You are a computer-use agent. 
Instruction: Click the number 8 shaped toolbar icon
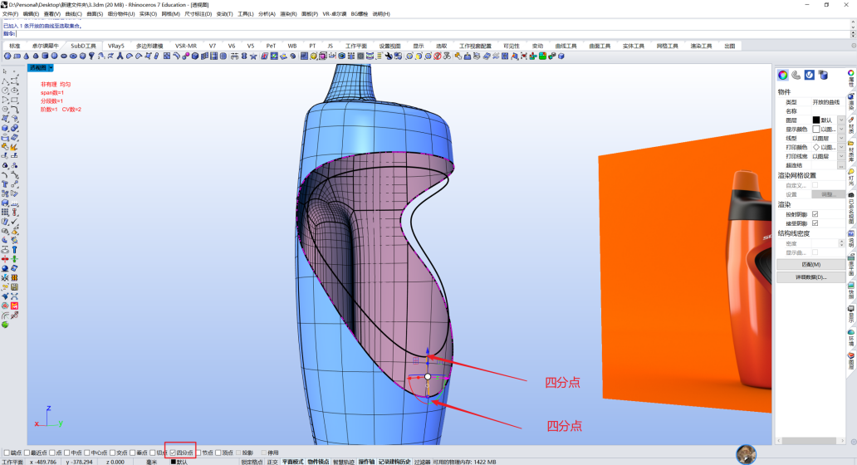(244, 56)
